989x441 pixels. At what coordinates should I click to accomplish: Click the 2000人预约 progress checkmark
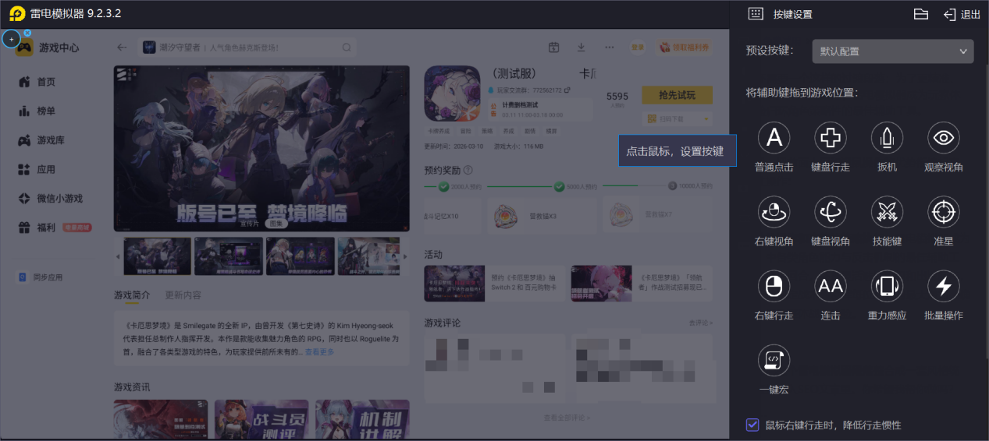[443, 187]
